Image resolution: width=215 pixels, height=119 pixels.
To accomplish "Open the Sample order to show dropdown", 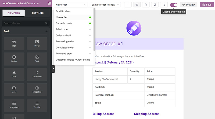I will [x=105, y=5].
